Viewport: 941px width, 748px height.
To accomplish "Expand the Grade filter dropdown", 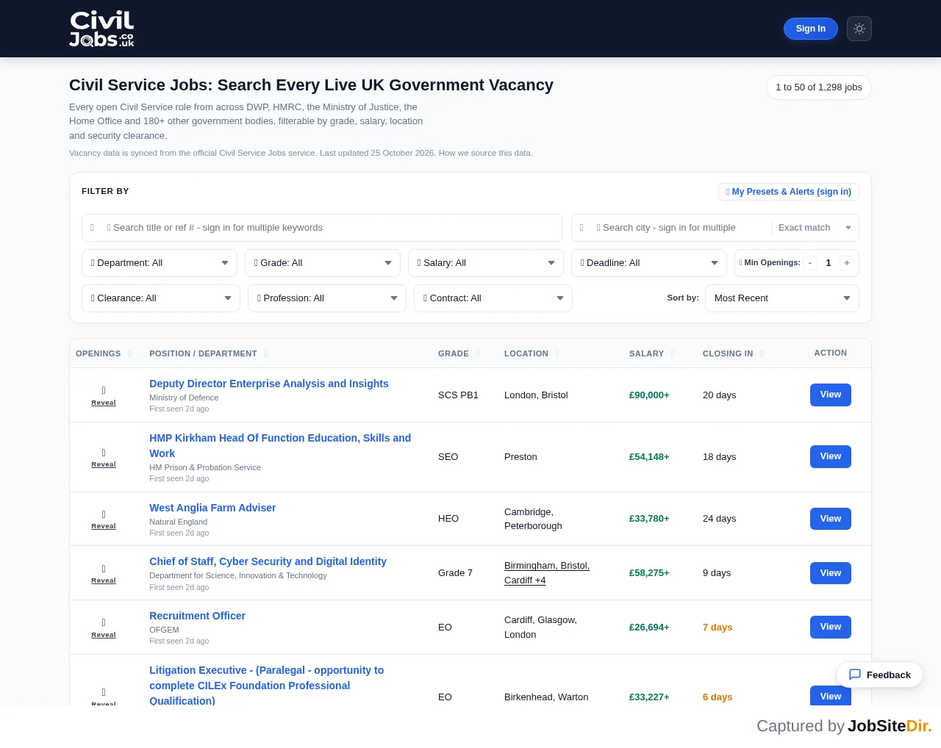I will coord(323,263).
